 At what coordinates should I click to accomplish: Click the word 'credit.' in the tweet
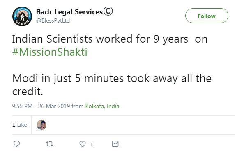pos(28,91)
